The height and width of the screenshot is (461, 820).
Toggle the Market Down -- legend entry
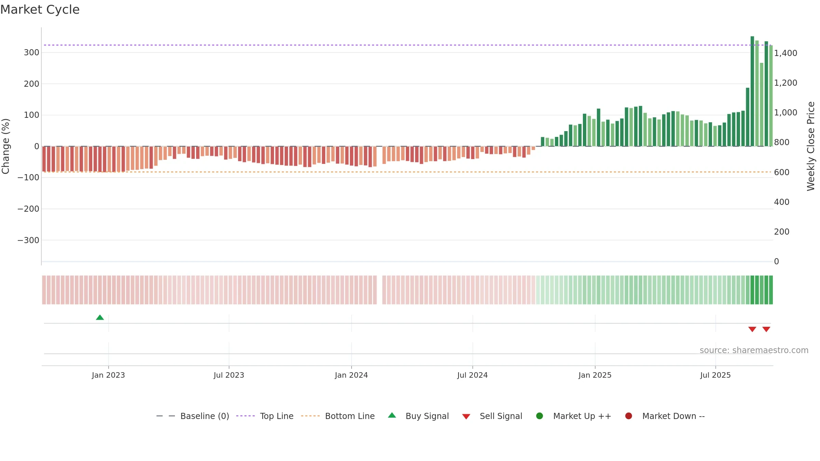pos(665,416)
